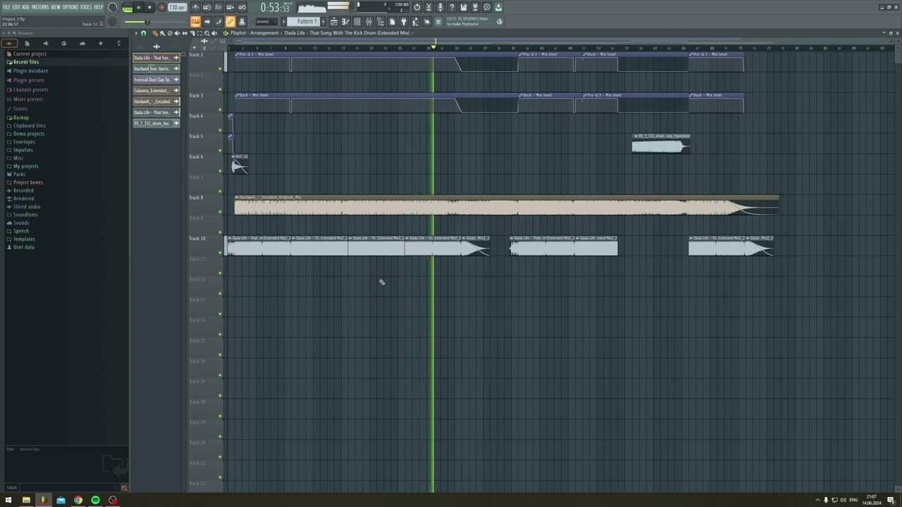Select the zoom tool in playlist toolbar
Image resolution: width=902 pixels, height=507 pixels.
point(206,33)
